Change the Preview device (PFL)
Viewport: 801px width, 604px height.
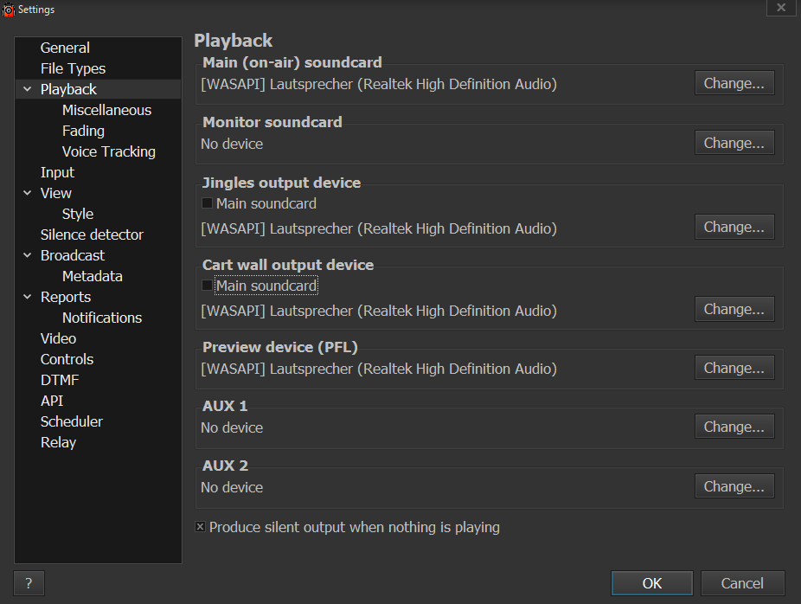pyautogui.click(x=734, y=368)
